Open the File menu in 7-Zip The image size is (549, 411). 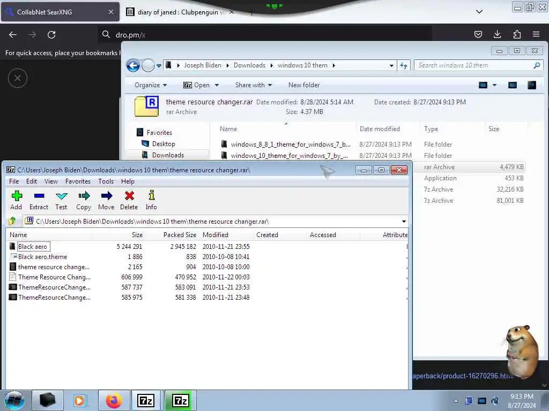[x=14, y=181]
